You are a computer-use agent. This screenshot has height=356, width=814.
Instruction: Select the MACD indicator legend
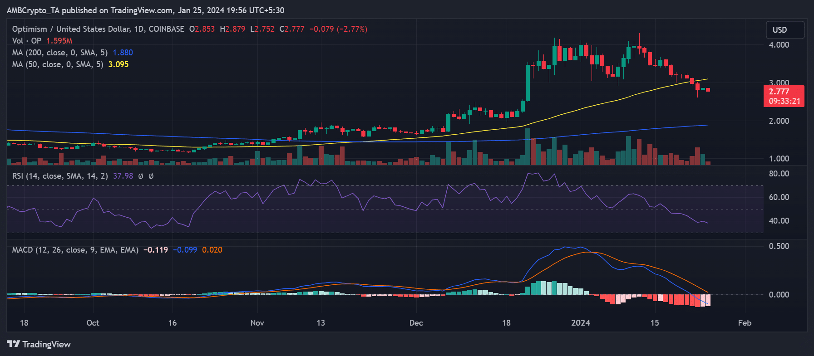[75, 250]
